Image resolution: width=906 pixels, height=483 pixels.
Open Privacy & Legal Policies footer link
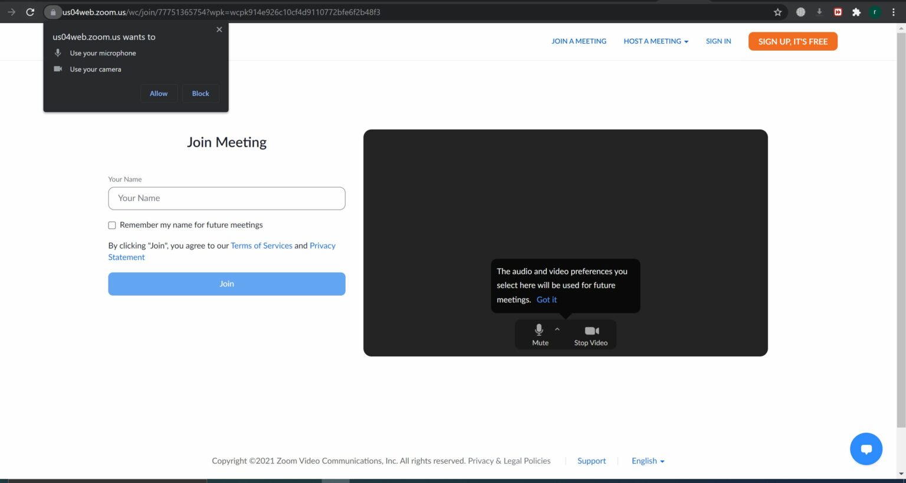tap(509, 461)
